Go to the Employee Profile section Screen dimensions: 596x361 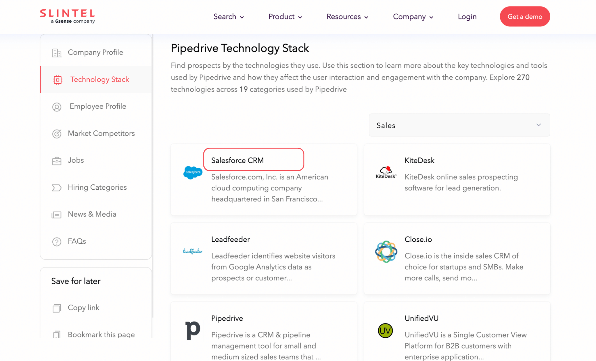(96, 107)
